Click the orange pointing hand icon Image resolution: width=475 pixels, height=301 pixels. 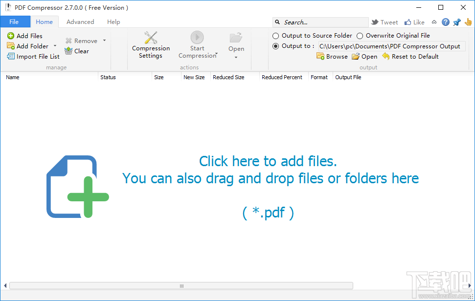(x=468, y=22)
